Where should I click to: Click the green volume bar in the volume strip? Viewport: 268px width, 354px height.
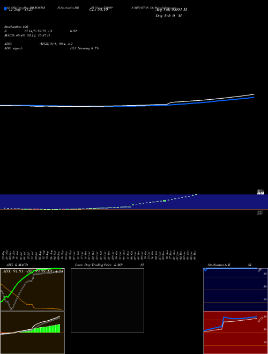(x=165, y=201)
